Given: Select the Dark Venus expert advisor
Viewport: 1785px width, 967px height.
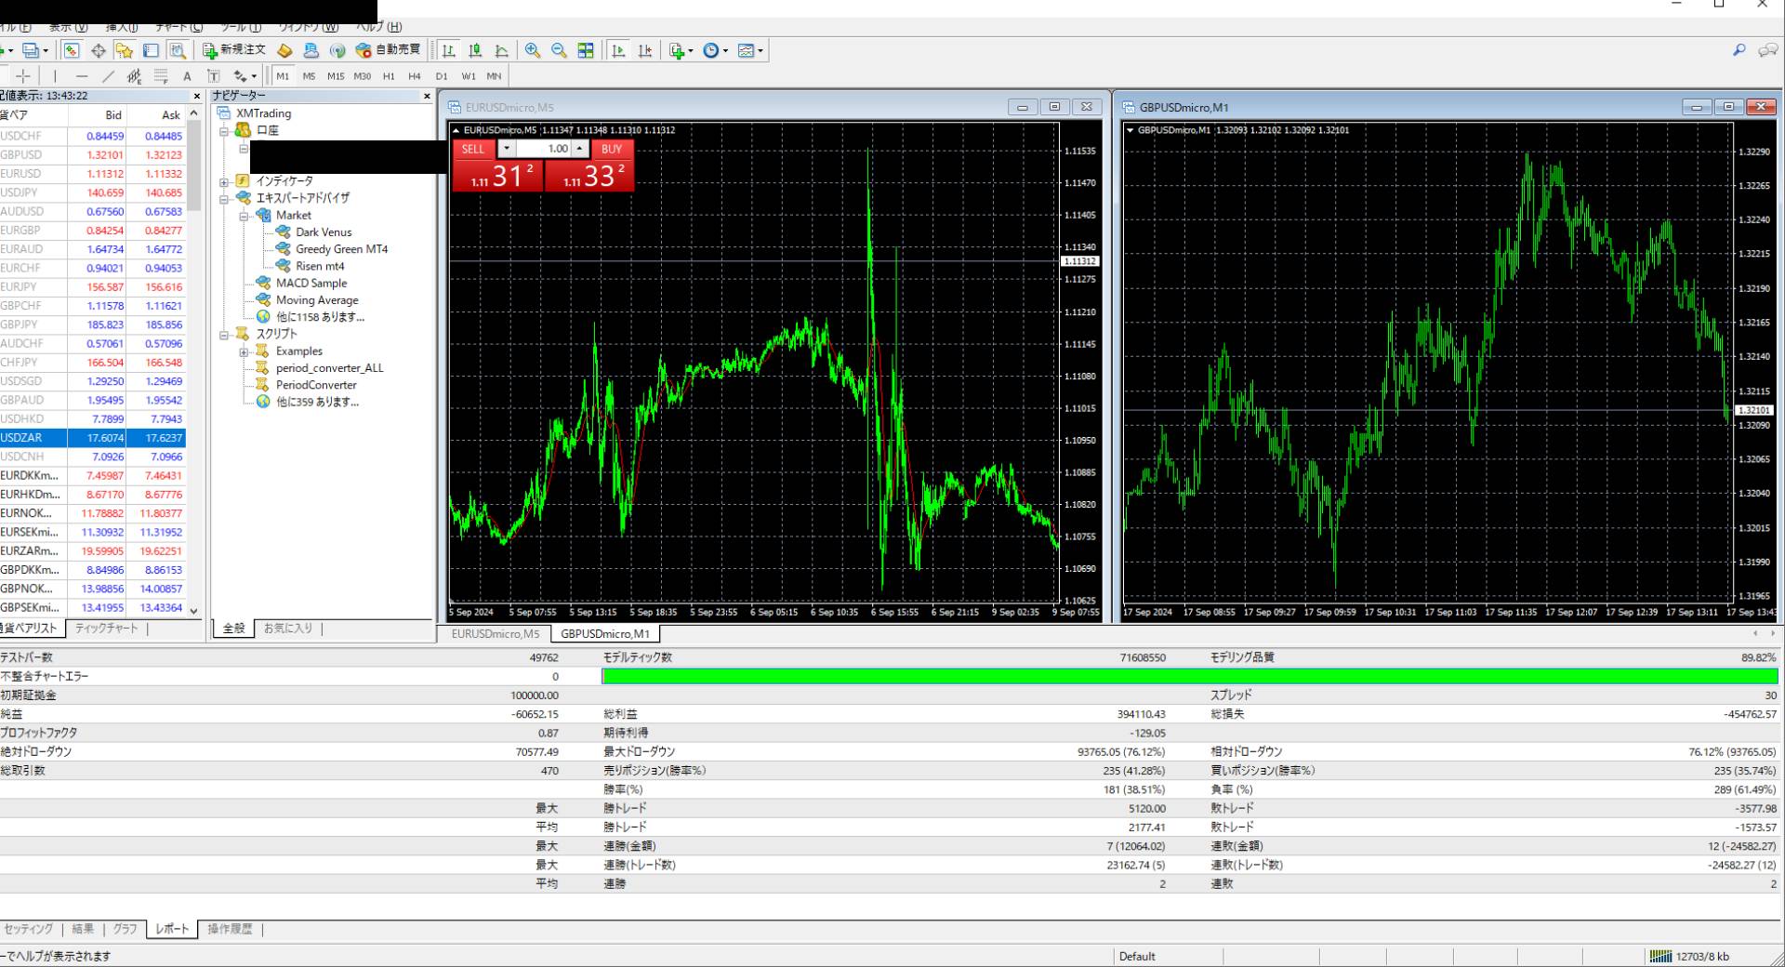Looking at the screenshot, I should (x=324, y=232).
